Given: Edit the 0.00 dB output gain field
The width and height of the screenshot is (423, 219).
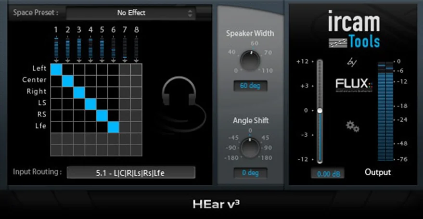Looking at the screenshot, I should coord(328,174).
